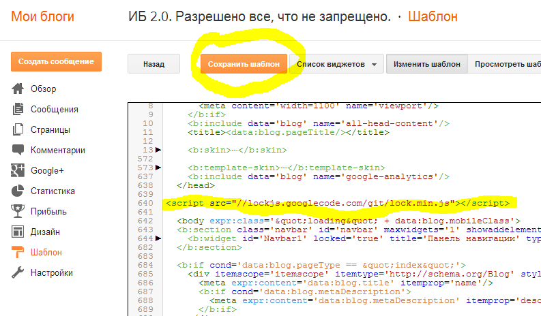Click the Комментарии speech bubble icon

click(x=18, y=150)
